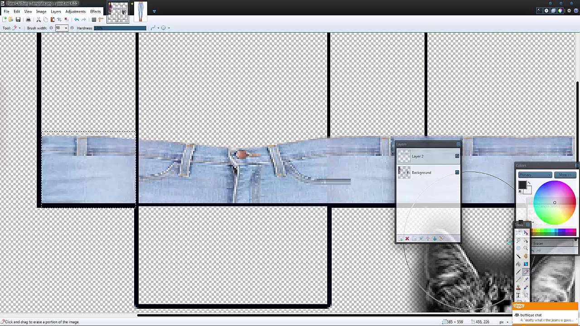Toggle Layer 2 visibility checkbox
580x326 pixels.
[x=457, y=156]
